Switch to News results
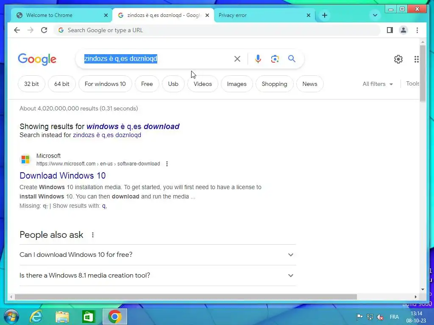The height and width of the screenshot is (325, 434). pos(310,84)
